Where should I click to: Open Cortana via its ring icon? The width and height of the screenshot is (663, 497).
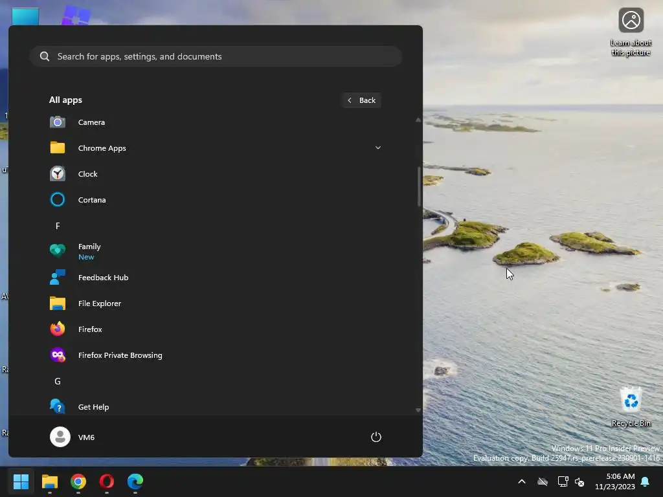58,199
